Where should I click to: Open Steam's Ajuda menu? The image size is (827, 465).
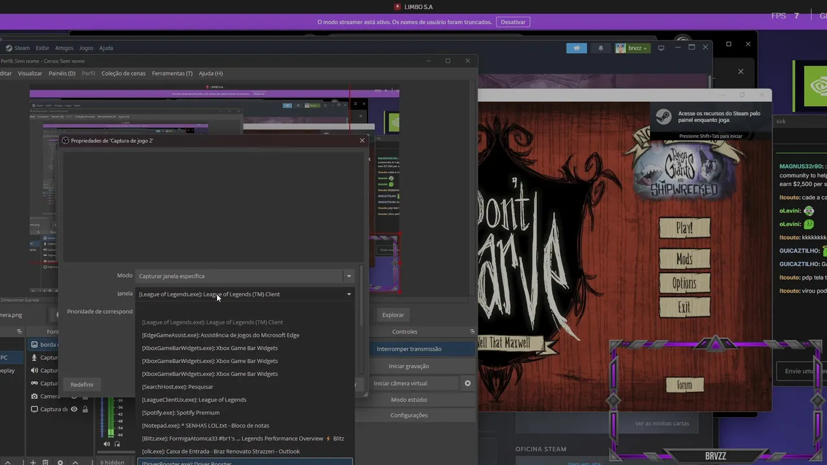coord(106,48)
